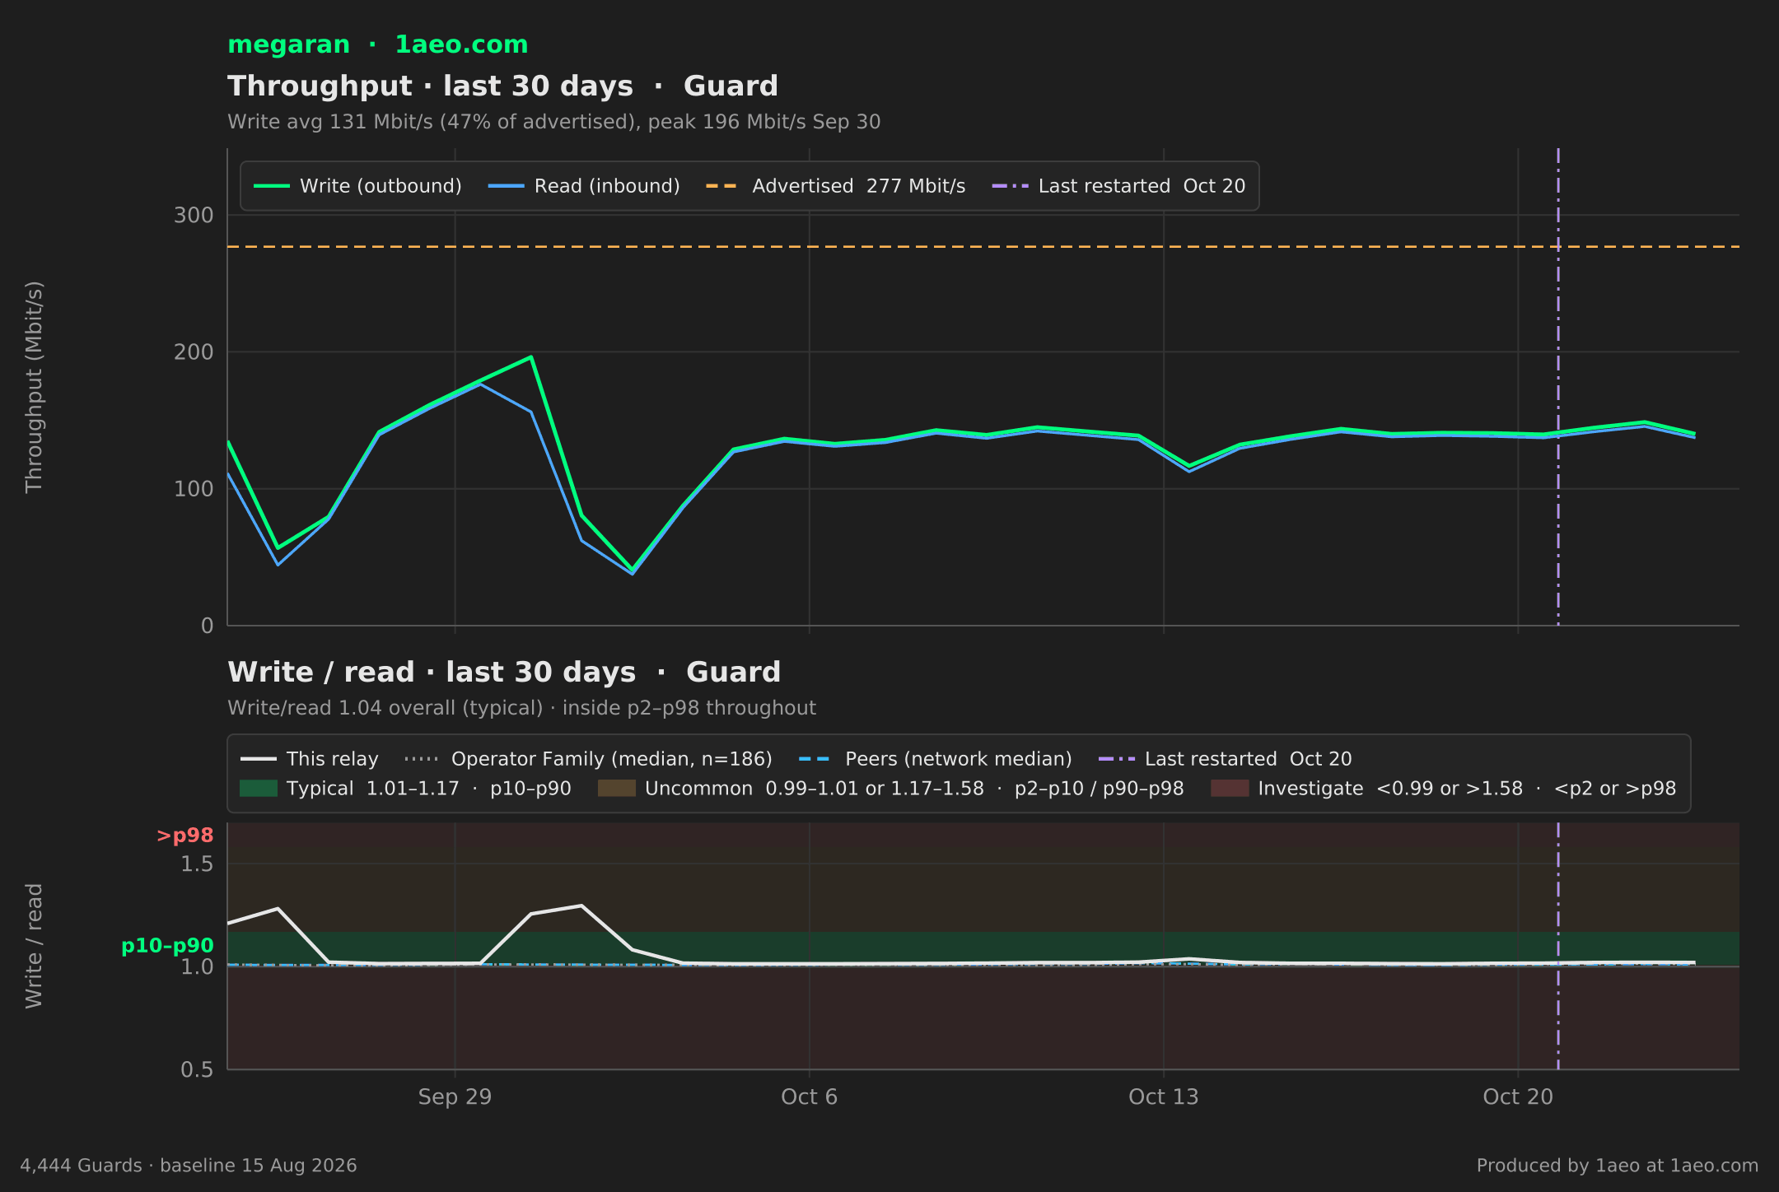
Task: Click the Oct 6 date label
Action: click(x=809, y=1097)
